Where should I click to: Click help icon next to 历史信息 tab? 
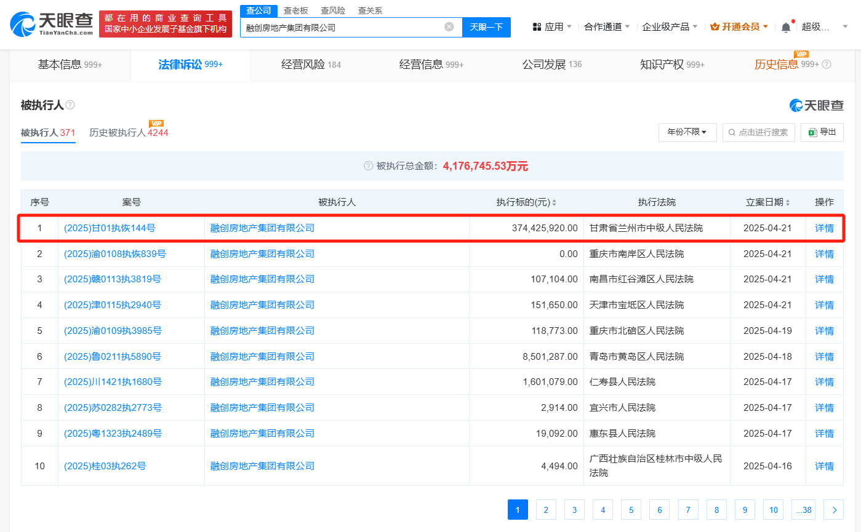point(827,65)
